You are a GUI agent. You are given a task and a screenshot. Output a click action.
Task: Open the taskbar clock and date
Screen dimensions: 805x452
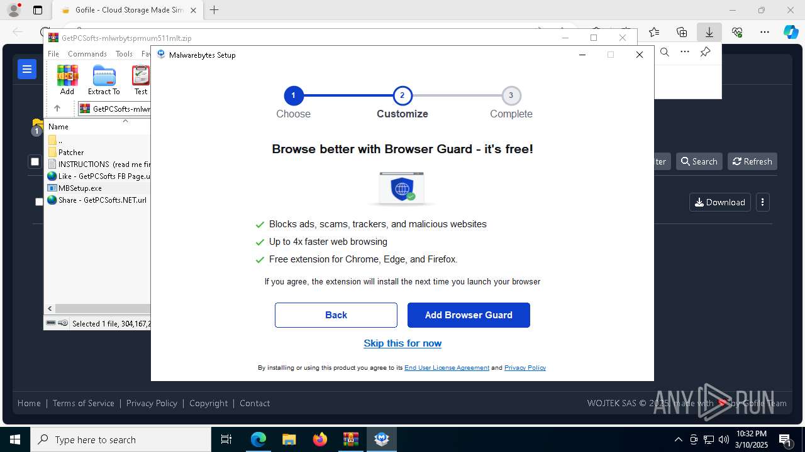coord(752,439)
